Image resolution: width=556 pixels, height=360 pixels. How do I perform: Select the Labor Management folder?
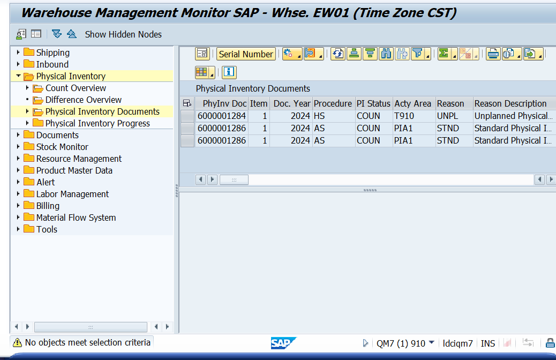pos(72,194)
